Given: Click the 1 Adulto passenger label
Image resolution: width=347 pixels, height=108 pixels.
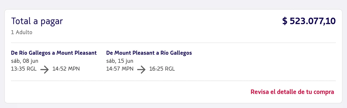Looking at the screenshot, I should coord(22,32).
